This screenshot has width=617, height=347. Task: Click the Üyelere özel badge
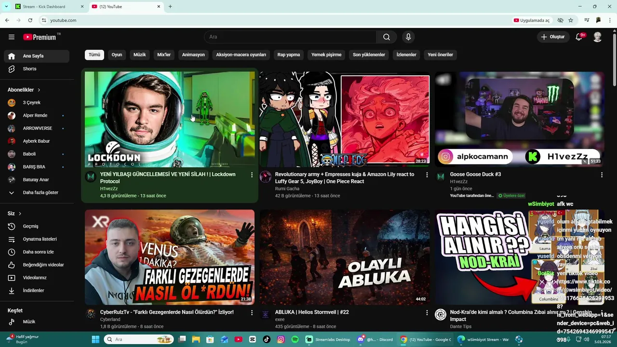(511, 196)
